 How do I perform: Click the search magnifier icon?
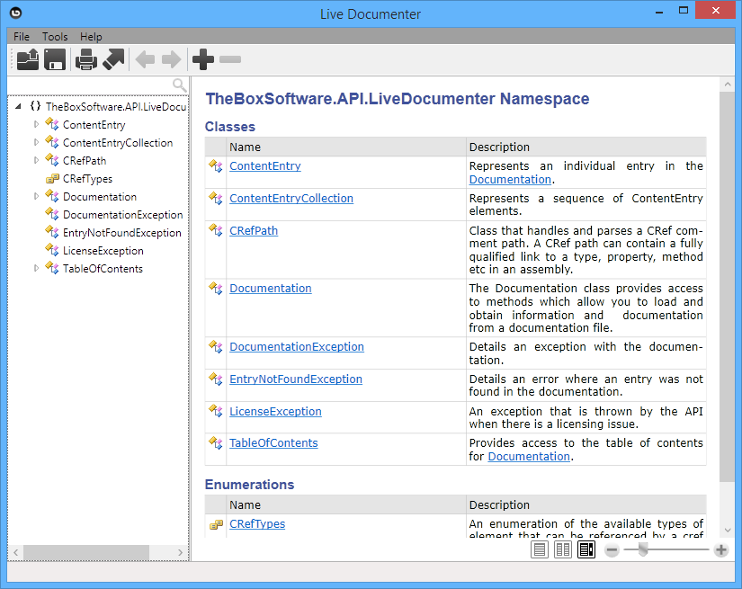tap(179, 85)
